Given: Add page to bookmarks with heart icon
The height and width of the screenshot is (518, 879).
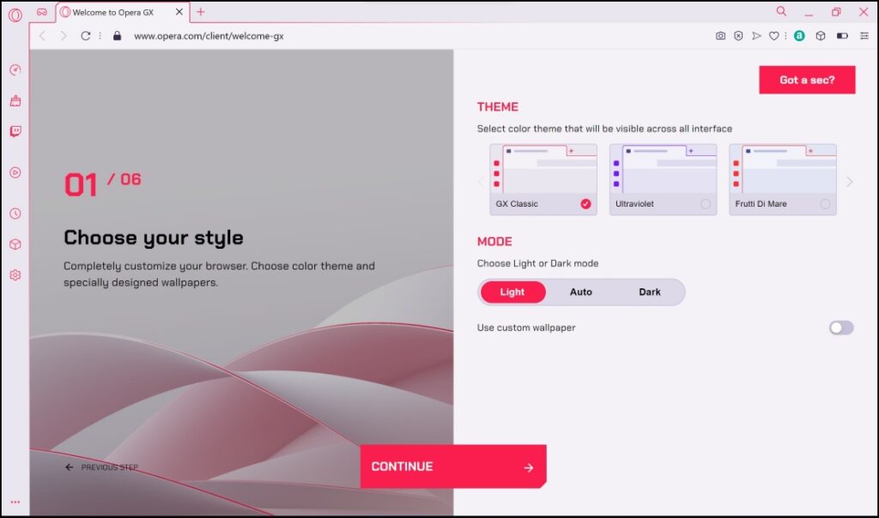Looking at the screenshot, I should (x=773, y=36).
